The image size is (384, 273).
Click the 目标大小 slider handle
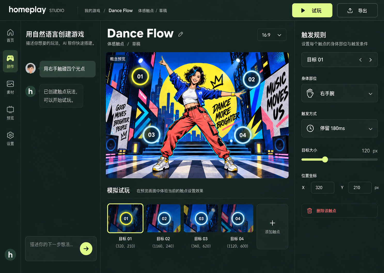click(x=325, y=159)
